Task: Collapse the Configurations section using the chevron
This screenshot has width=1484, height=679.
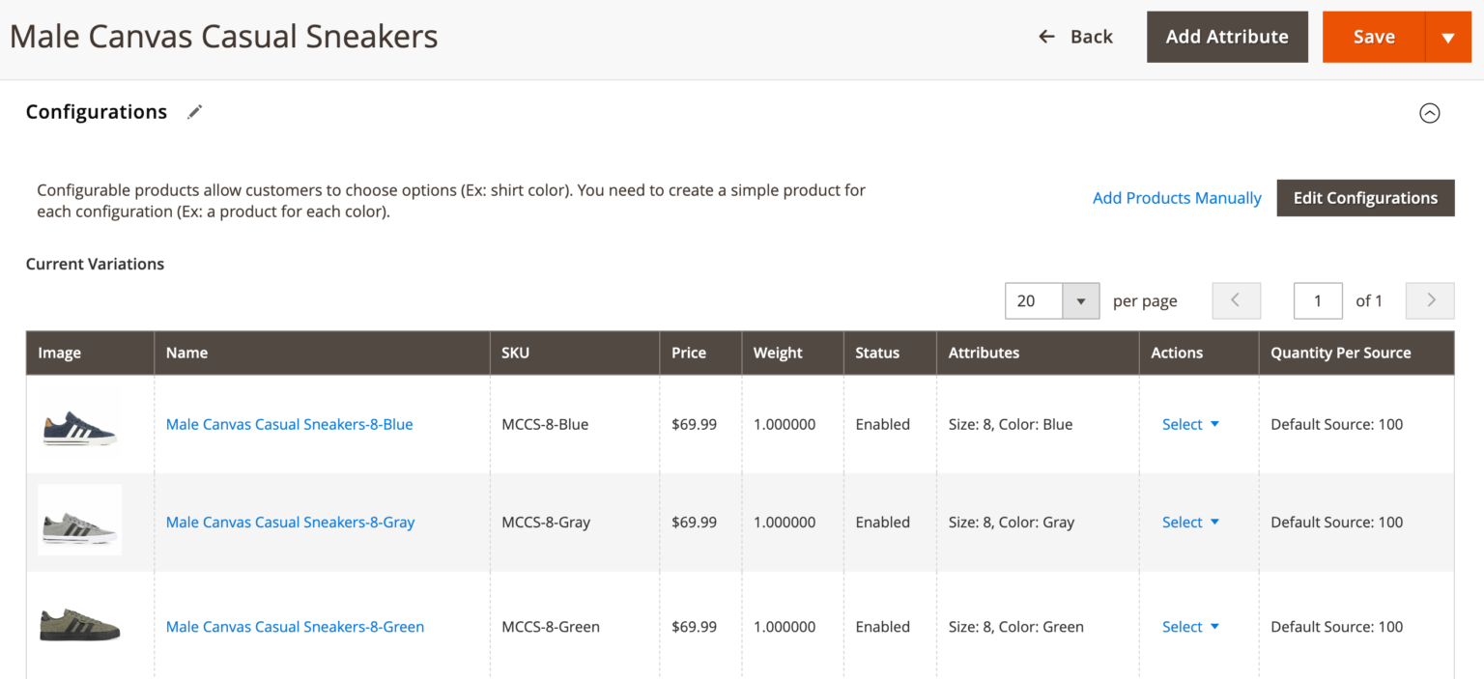Action: (1430, 113)
